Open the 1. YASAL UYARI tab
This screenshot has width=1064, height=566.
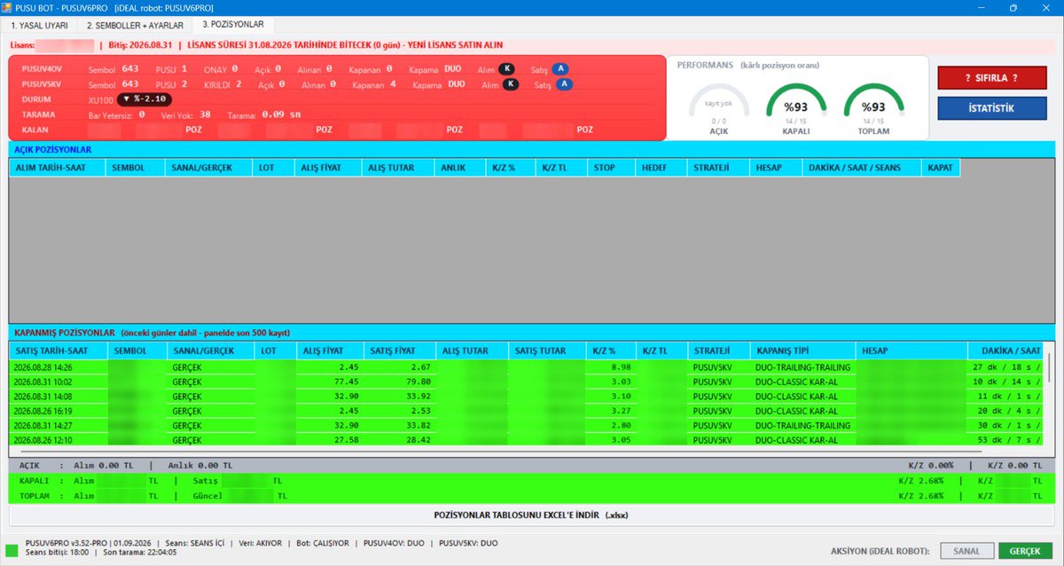39,26
